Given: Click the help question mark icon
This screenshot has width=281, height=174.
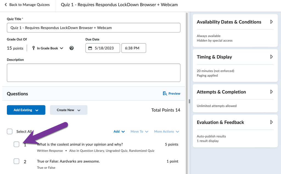Looking at the screenshot, I should (x=72, y=48).
